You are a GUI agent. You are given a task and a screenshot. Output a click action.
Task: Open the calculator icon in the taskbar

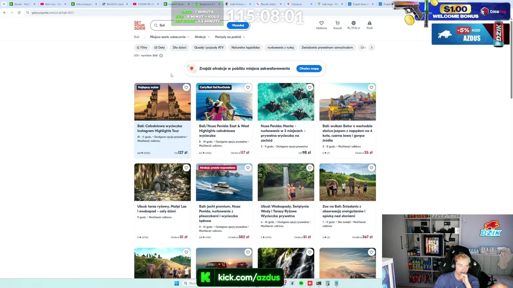(327, 283)
